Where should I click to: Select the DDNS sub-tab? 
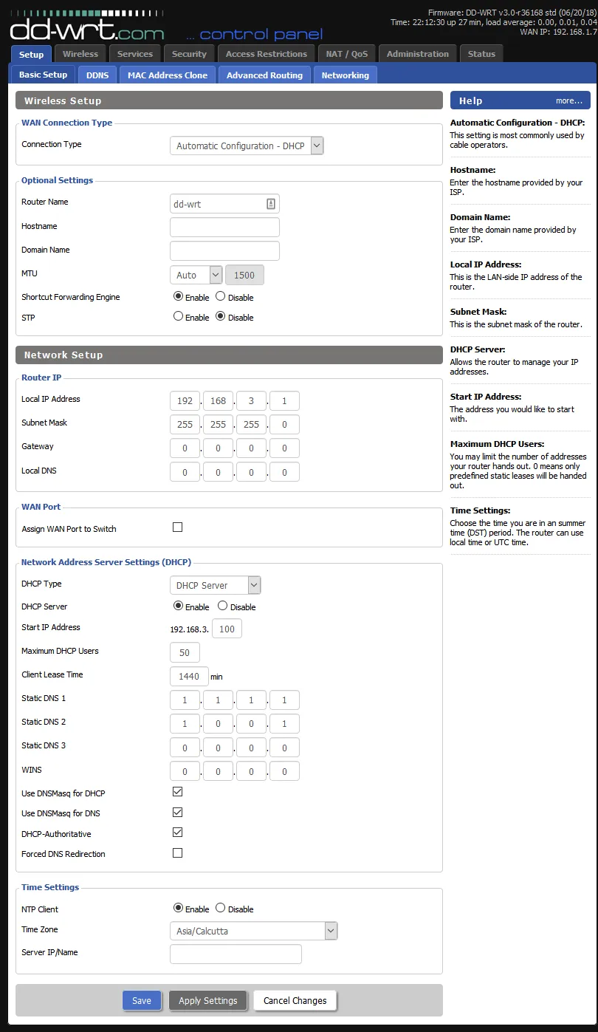pos(97,75)
